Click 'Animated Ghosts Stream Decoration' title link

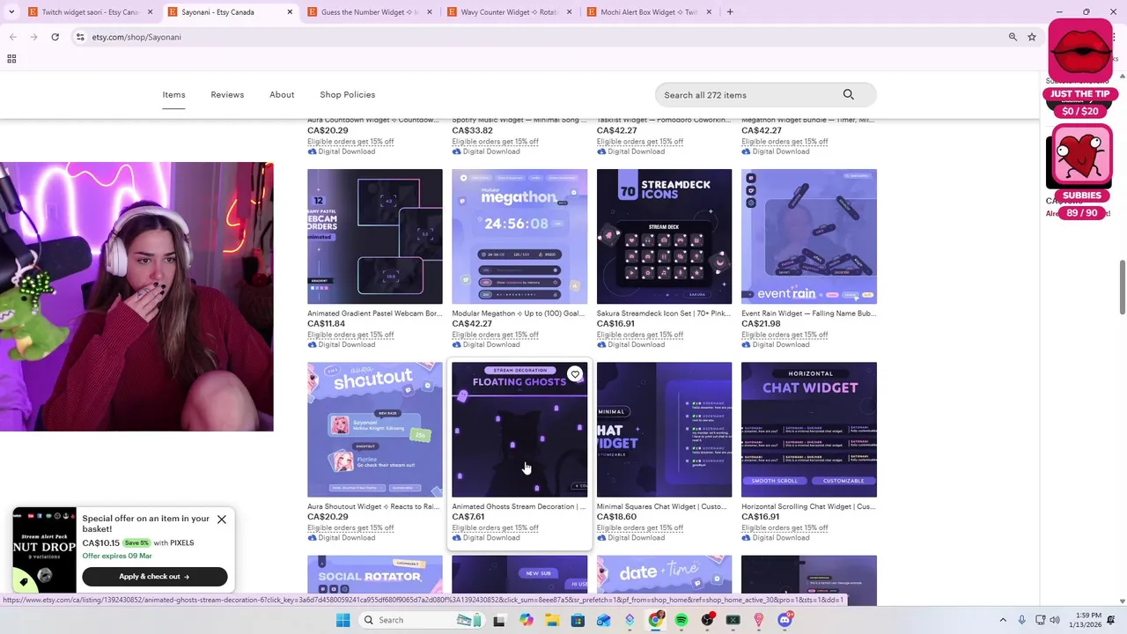(519, 506)
